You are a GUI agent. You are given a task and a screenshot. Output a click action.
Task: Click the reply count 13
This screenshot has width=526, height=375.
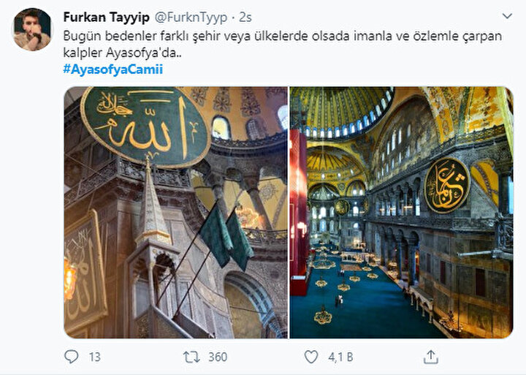(x=94, y=357)
